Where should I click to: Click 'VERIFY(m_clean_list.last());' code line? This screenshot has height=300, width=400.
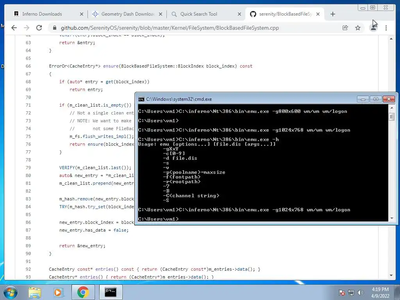[95, 168]
